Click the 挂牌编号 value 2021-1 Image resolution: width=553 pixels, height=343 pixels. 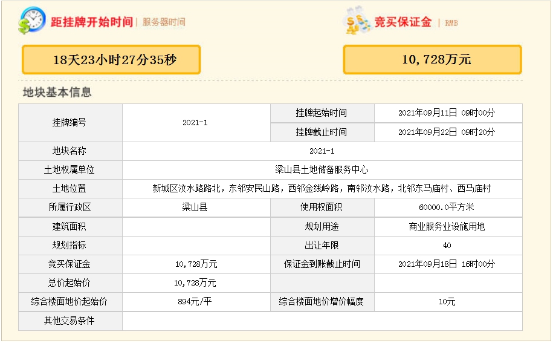pyautogui.click(x=195, y=123)
